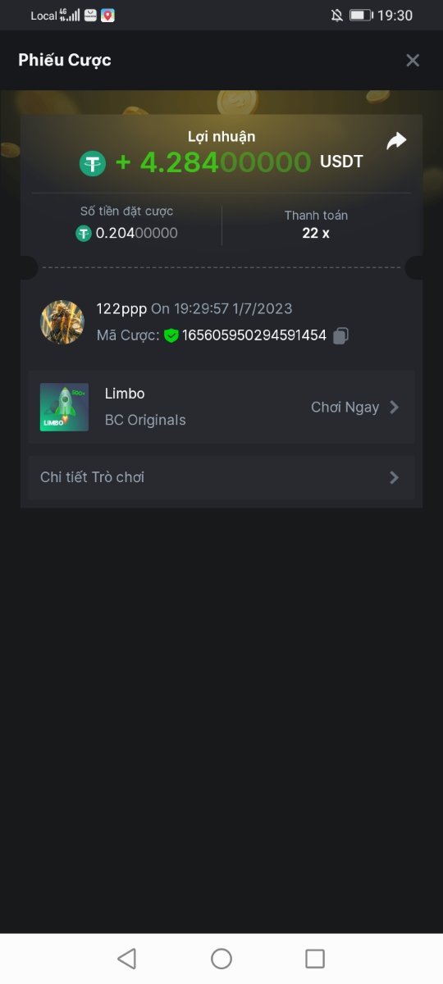
Task: Tap the USDT coin icon beside profit
Action: 93,164
